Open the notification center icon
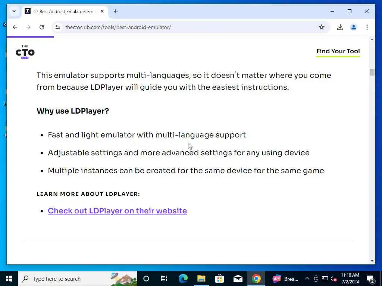Viewport: 382px width, 286px height. pyautogui.click(x=370, y=279)
